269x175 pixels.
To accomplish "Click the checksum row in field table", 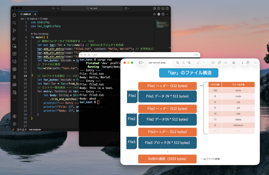I will tap(232, 125).
